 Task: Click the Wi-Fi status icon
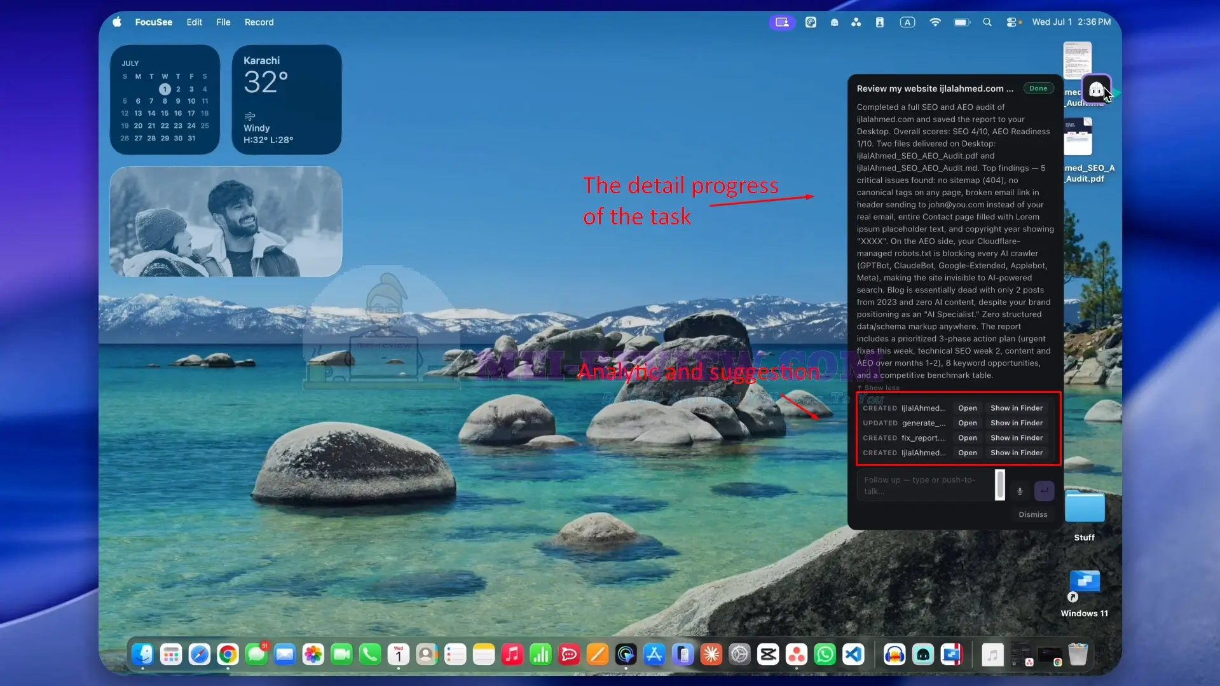coord(935,22)
